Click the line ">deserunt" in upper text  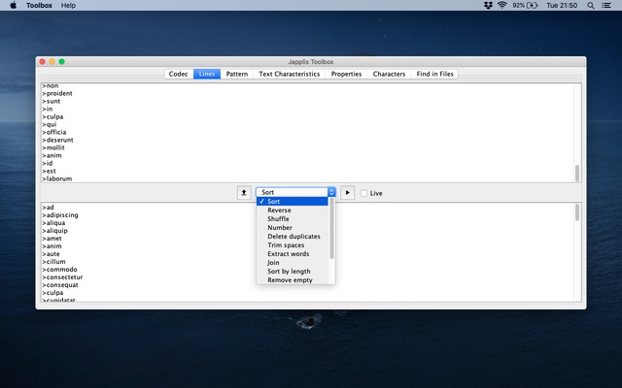(58, 140)
